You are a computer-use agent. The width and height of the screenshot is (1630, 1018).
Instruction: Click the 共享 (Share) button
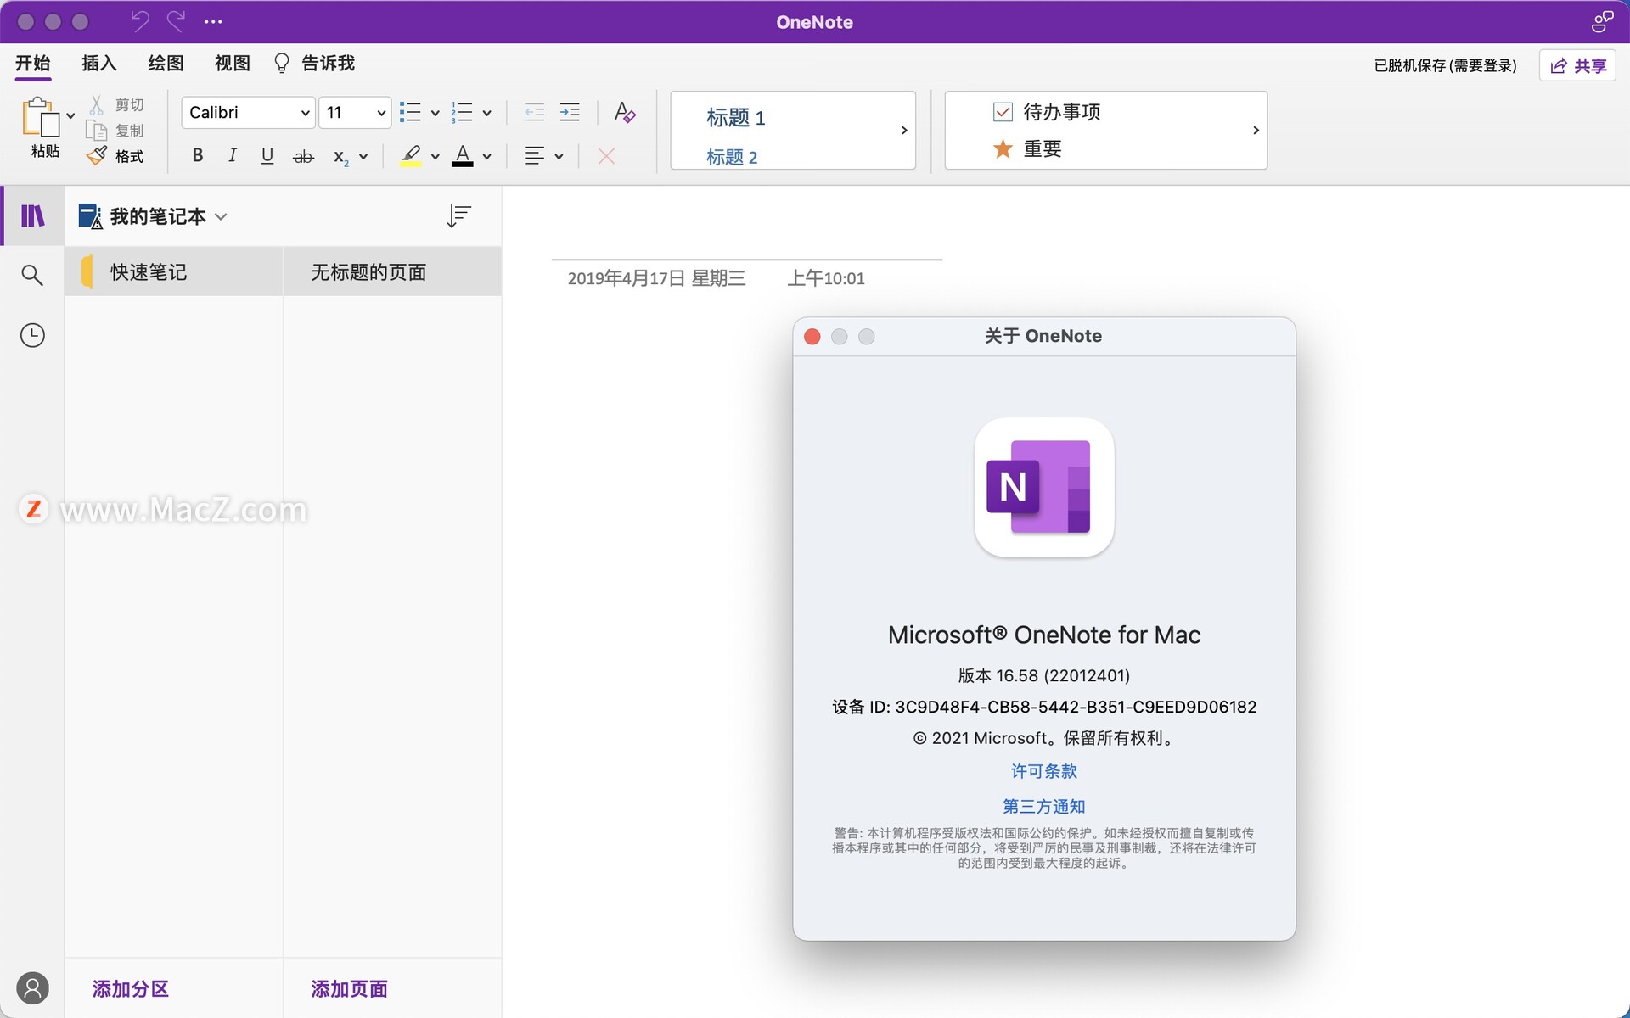pyautogui.click(x=1577, y=65)
